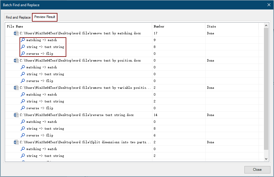Click magnifier icon beside first 'reverse -> flip'

pyautogui.click(x=23, y=54)
